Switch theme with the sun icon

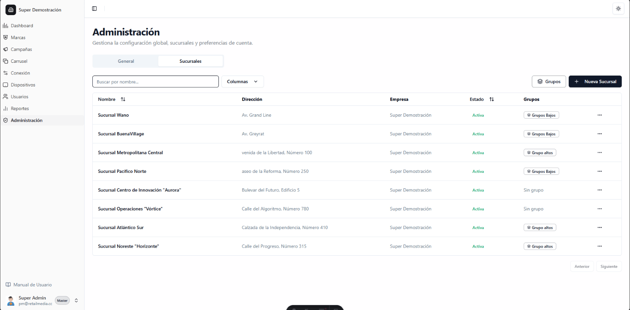tap(618, 9)
